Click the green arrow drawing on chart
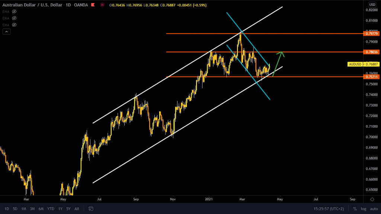The width and height of the screenshot is (381, 214). (x=278, y=63)
